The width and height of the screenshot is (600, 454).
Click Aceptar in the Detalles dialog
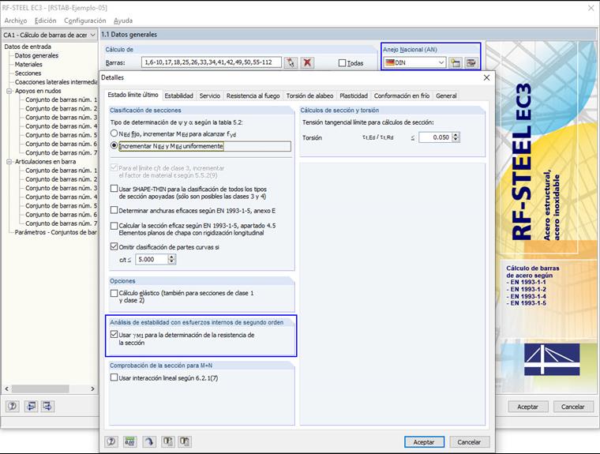(x=424, y=441)
